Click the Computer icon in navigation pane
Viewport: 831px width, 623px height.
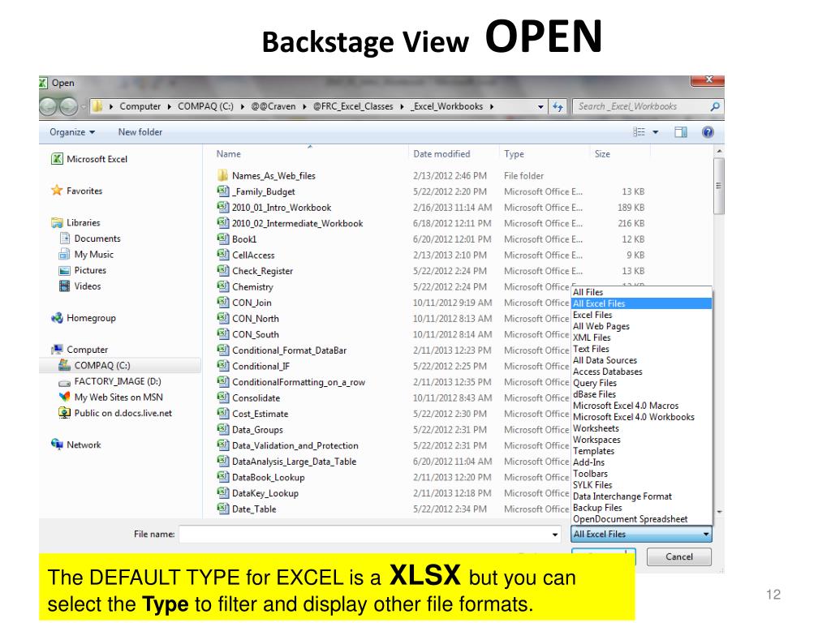click(57, 350)
